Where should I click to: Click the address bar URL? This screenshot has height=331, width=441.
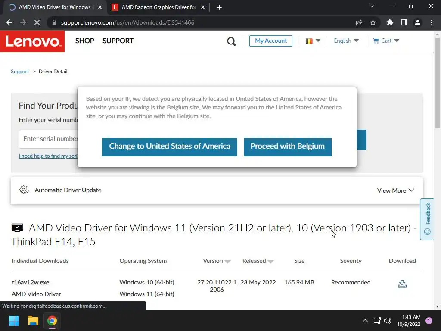pos(127,22)
